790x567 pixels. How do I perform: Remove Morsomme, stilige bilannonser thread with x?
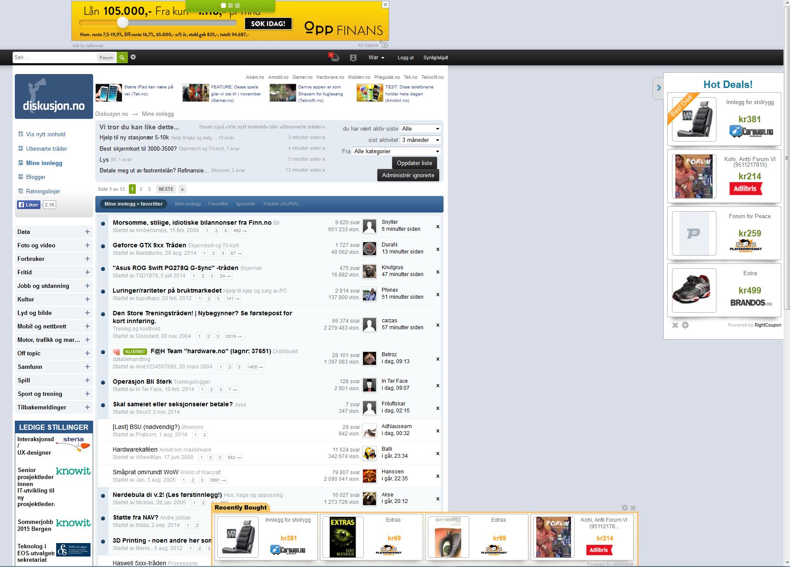click(438, 226)
